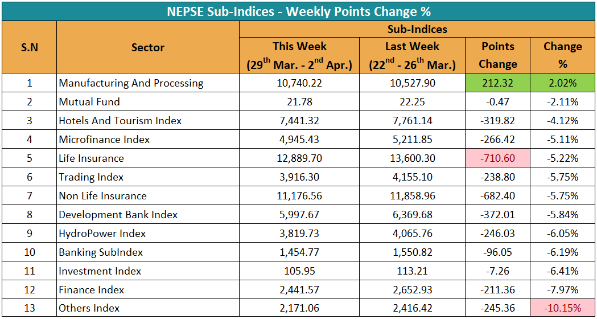Click the pink -10.15% cell
The width and height of the screenshot is (597, 319).
[562, 309]
